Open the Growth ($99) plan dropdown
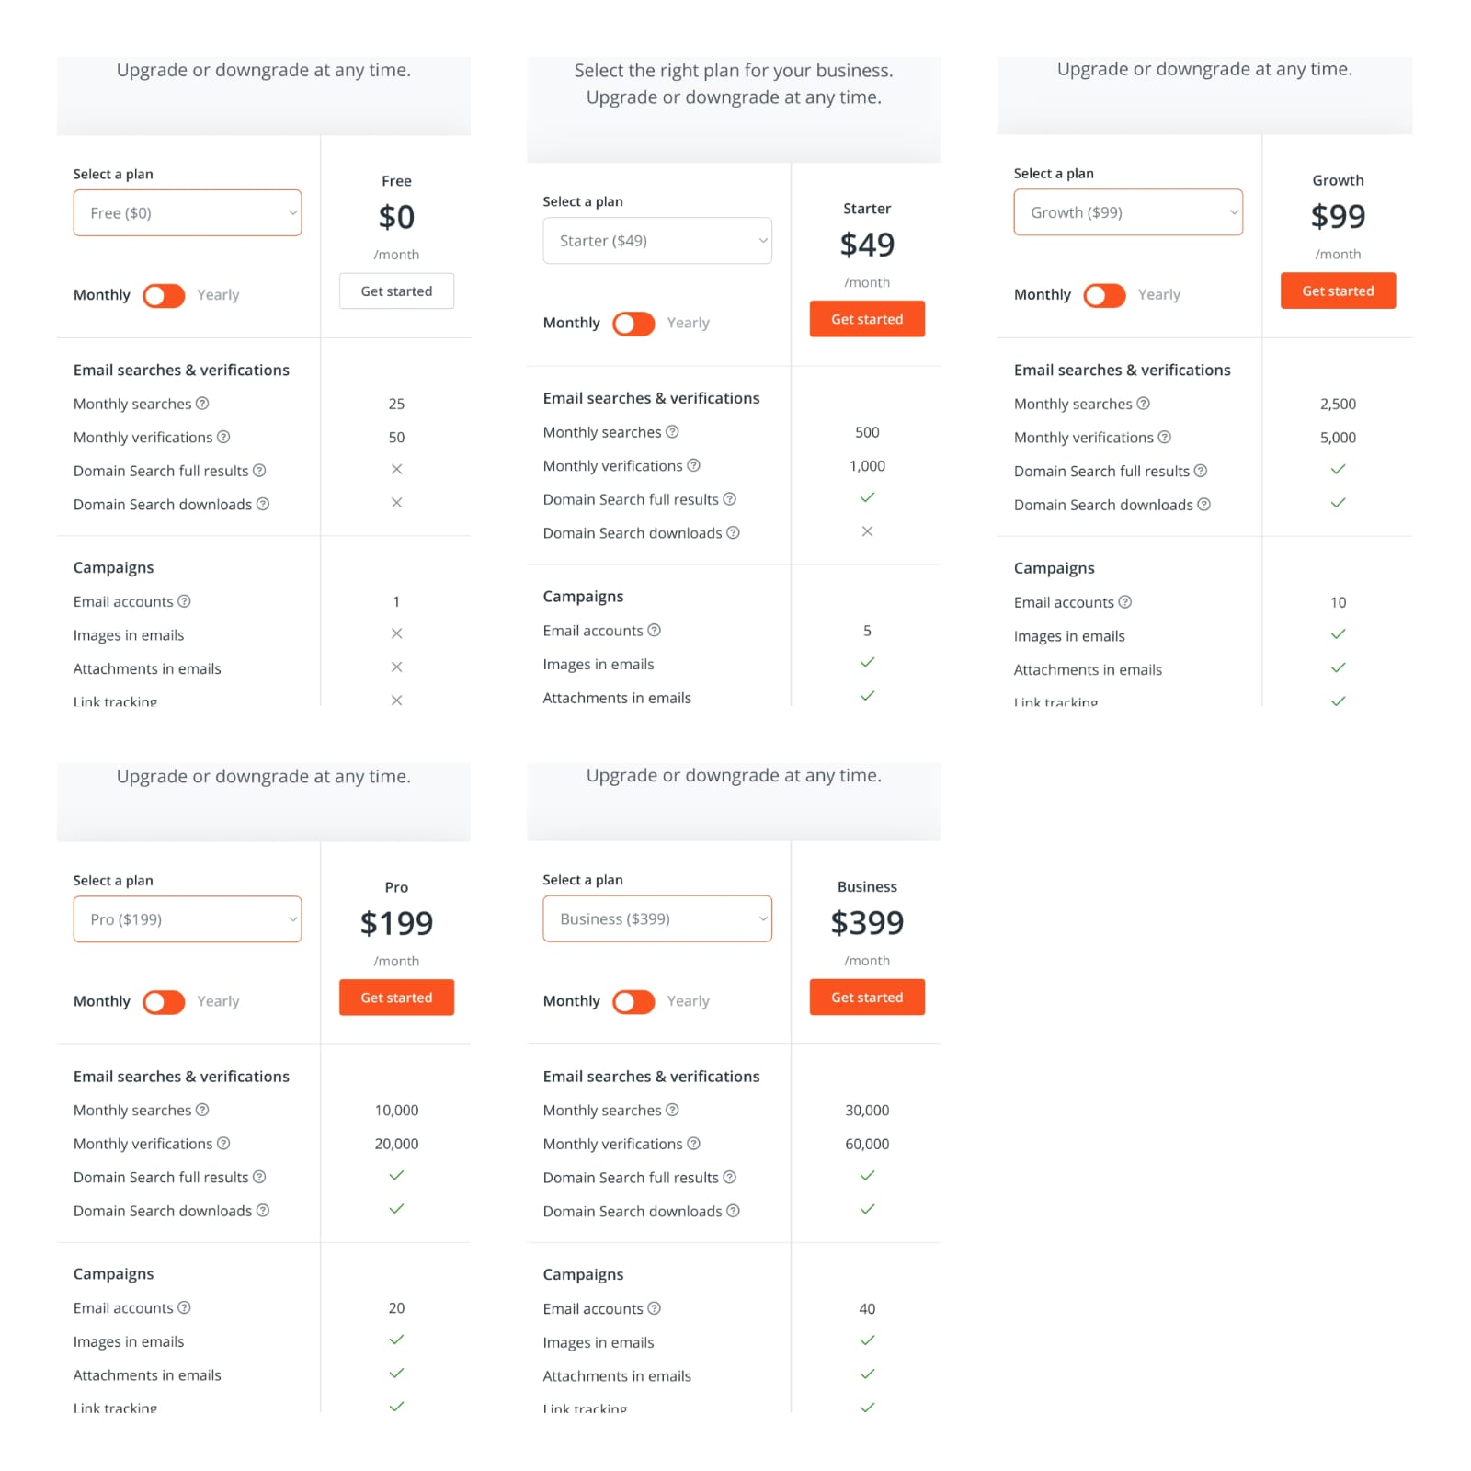The image size is (1471, 1471). pos(1128,212)
